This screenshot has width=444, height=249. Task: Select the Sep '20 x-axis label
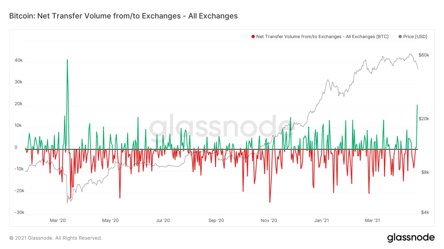click(216, 220)
